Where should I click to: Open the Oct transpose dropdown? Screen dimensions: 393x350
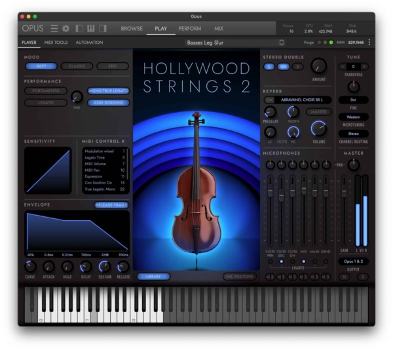pyautogui.click(x=353, y=100)
